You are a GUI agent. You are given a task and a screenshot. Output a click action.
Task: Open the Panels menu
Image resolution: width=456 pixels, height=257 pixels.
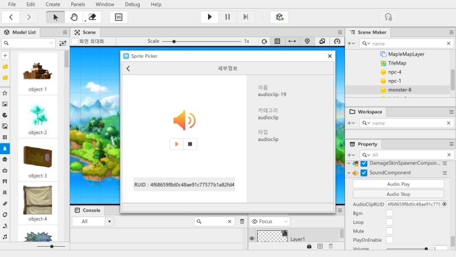(x=78, y=4)
